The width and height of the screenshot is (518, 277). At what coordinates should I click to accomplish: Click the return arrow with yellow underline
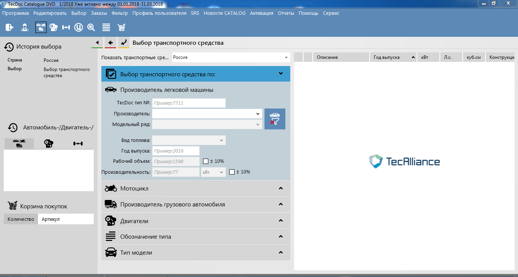(x=123, y=42)
